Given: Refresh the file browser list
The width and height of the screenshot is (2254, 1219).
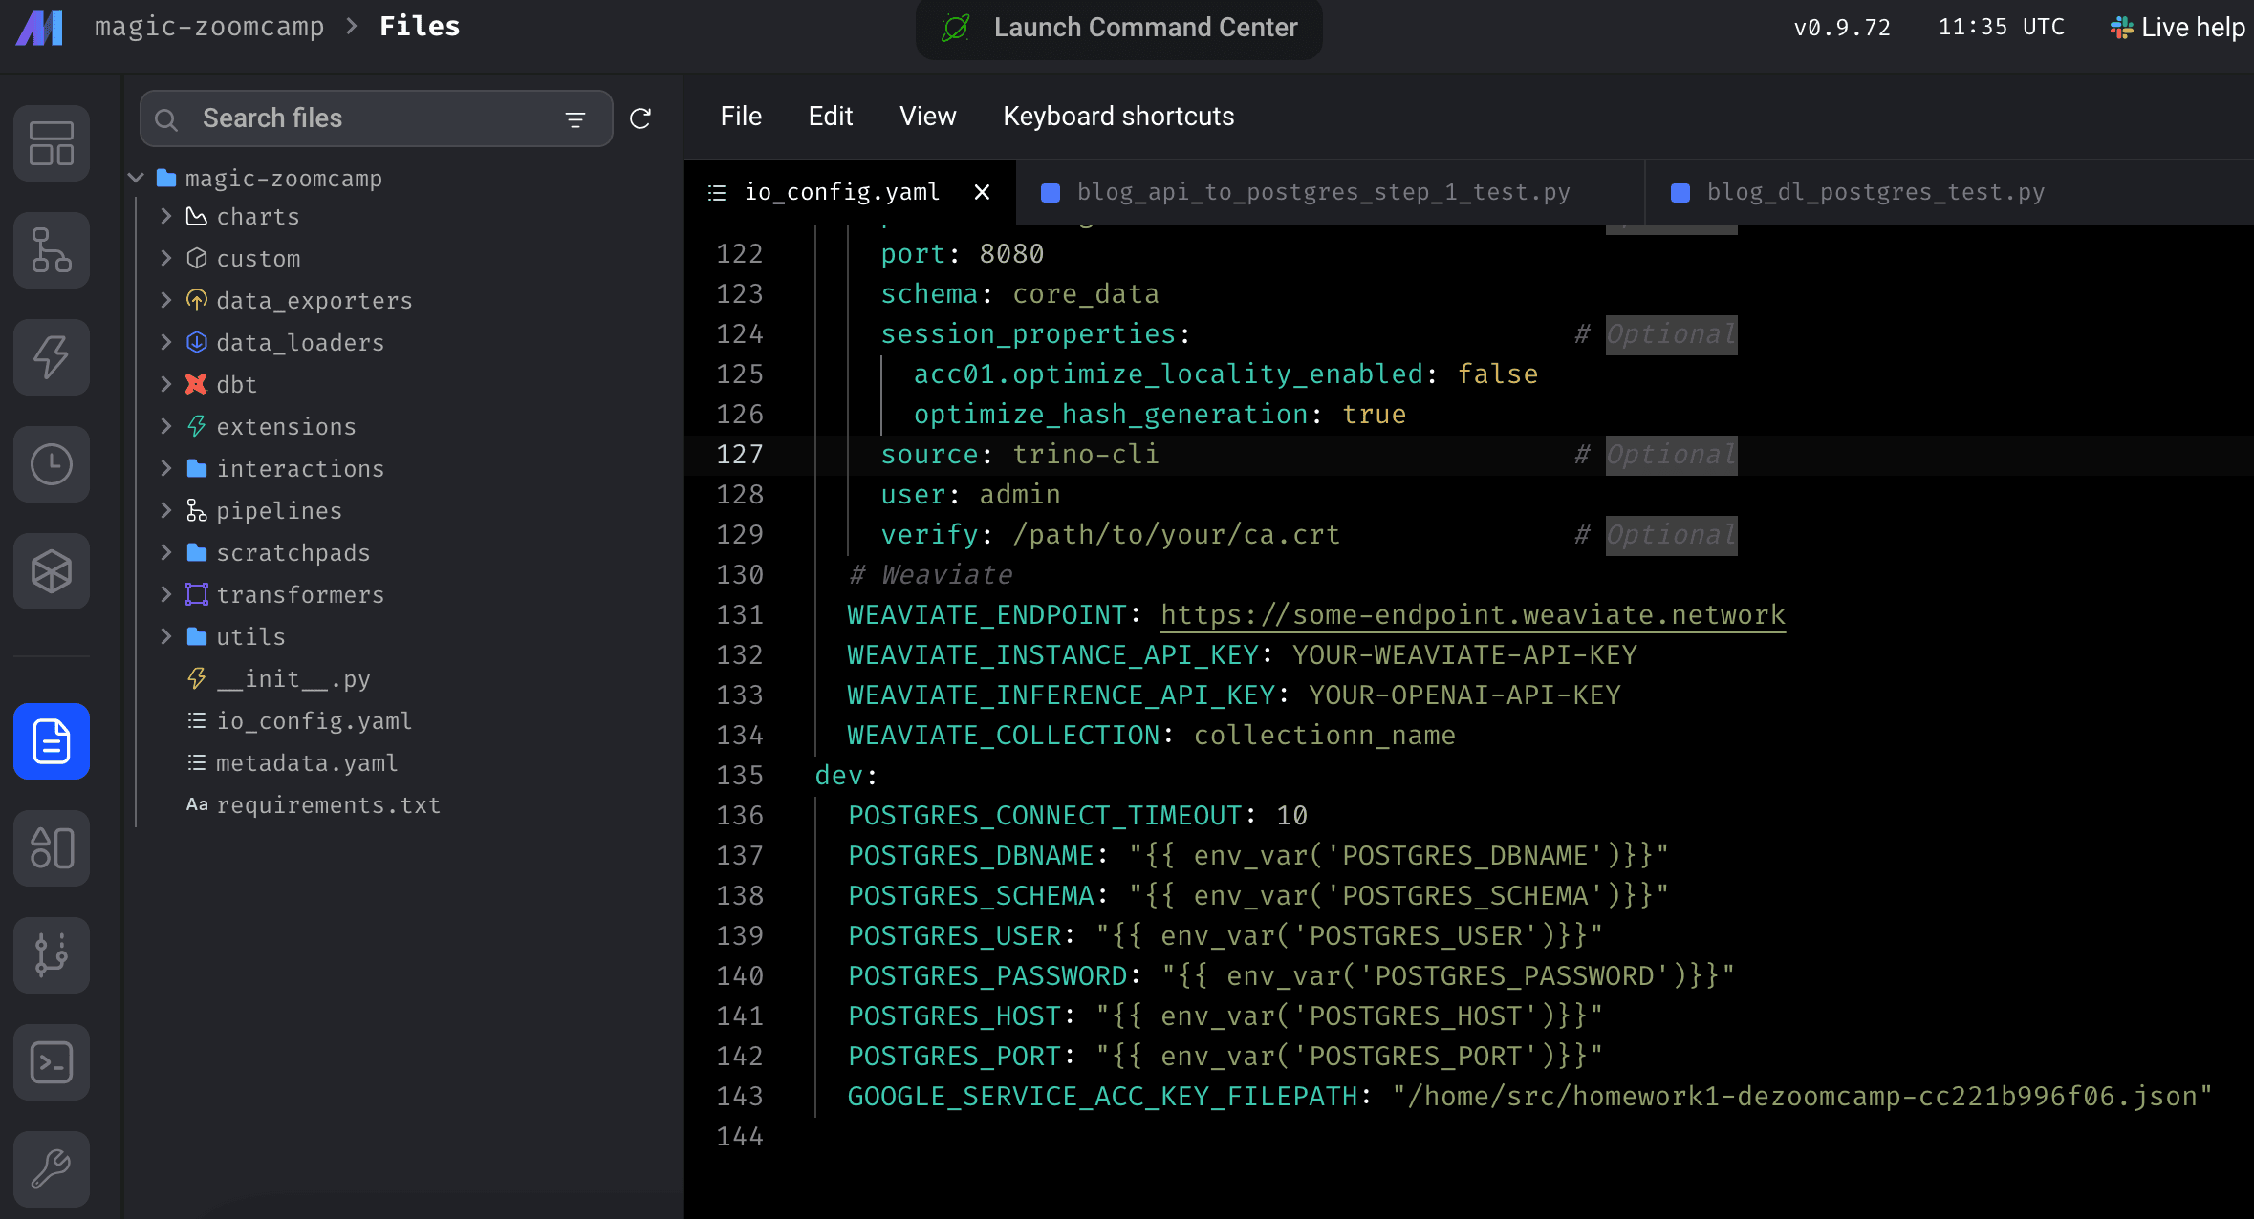Looking at the screenshot, I should 640,118.
